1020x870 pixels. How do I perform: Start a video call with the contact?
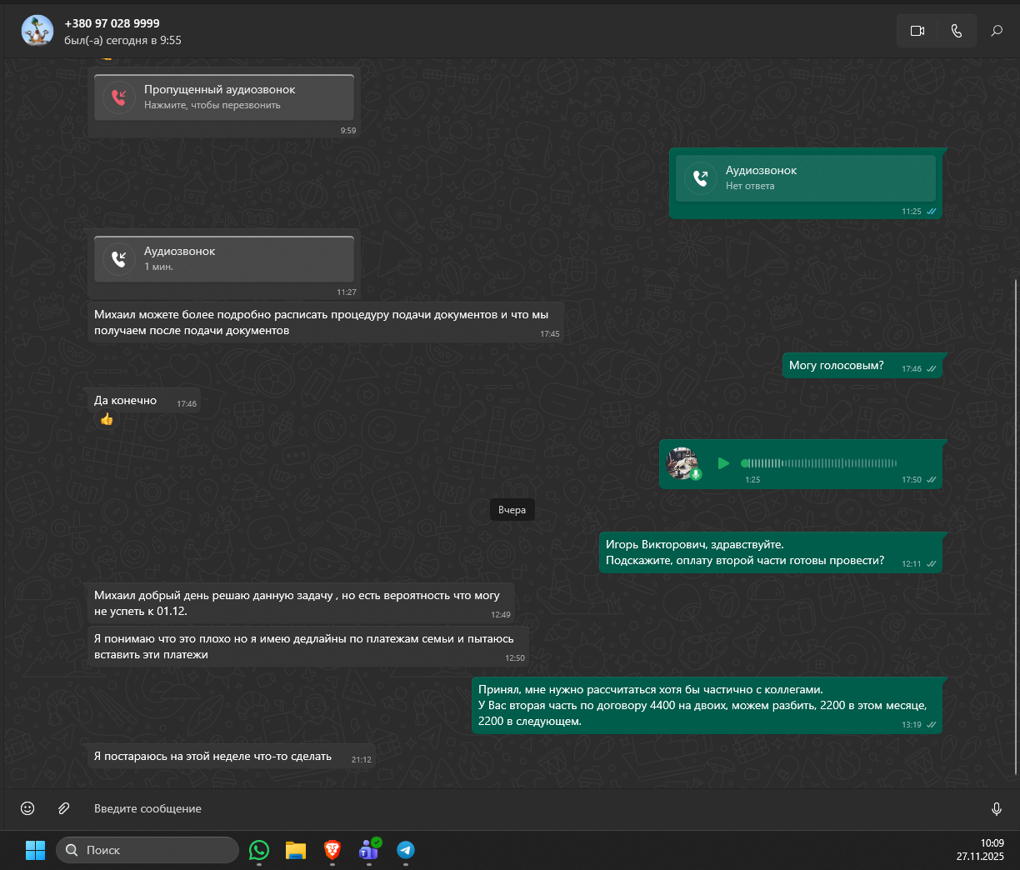917,31
